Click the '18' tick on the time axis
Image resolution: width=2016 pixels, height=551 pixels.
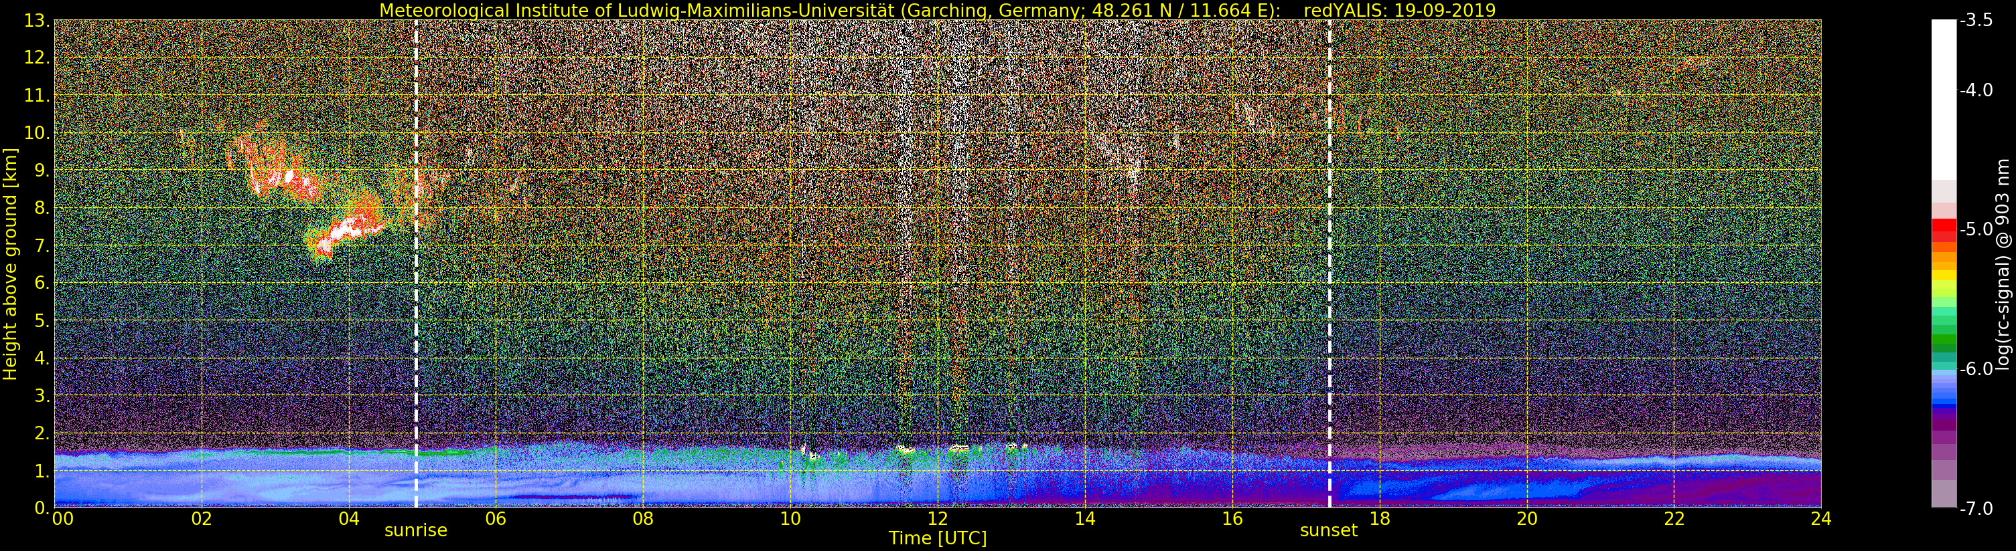[1380, 519]
